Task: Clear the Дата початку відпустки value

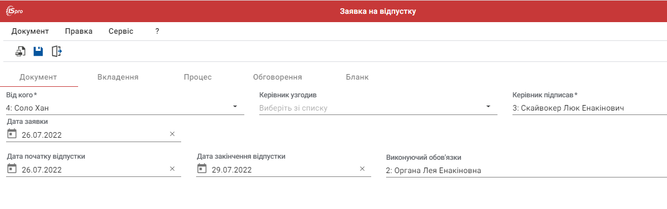Action: point(172,169)
